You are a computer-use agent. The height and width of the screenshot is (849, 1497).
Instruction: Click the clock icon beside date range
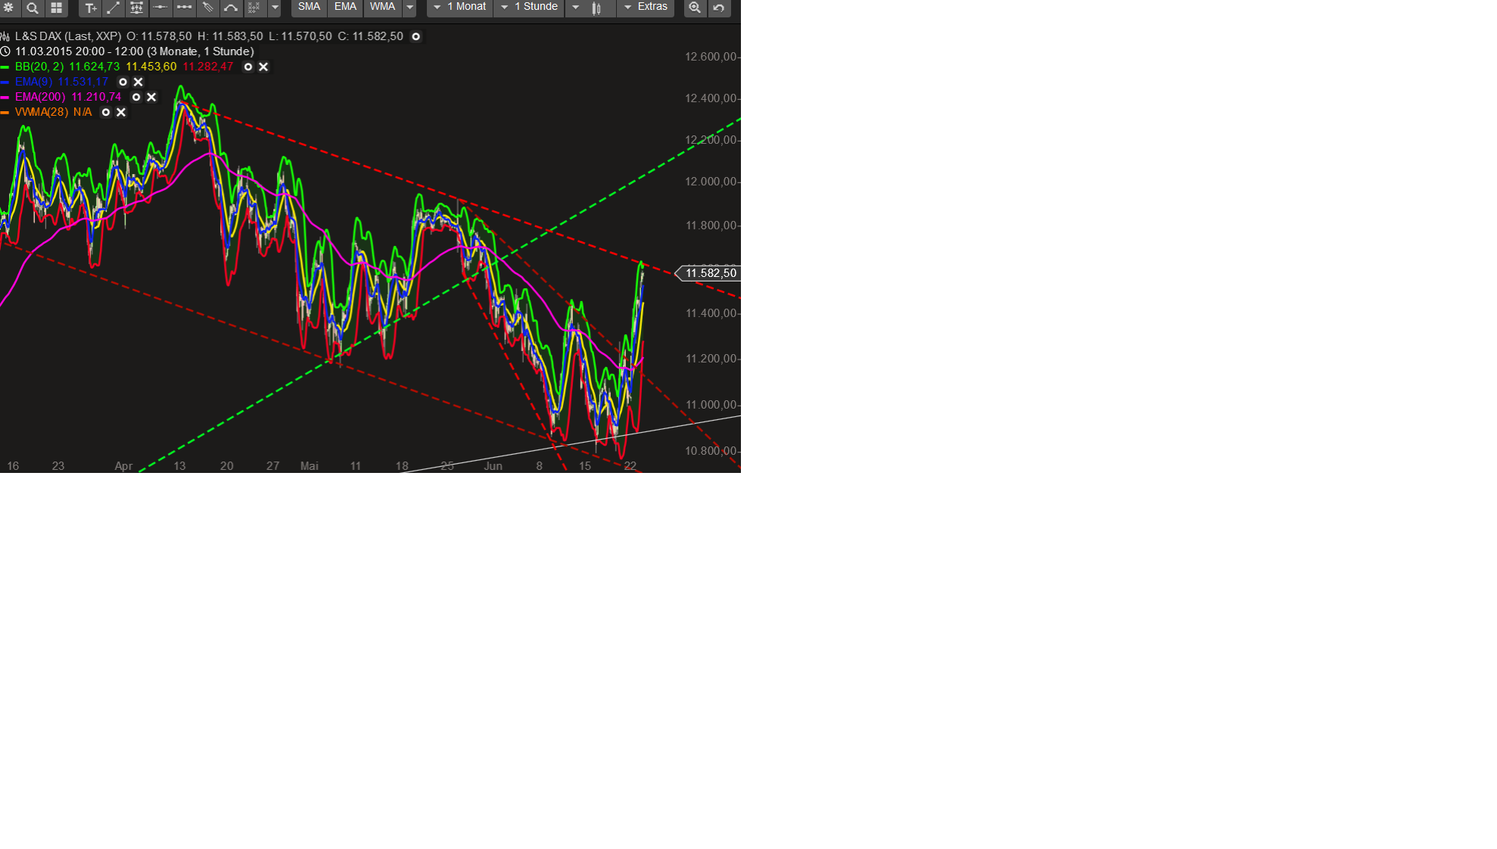[5, 51]
